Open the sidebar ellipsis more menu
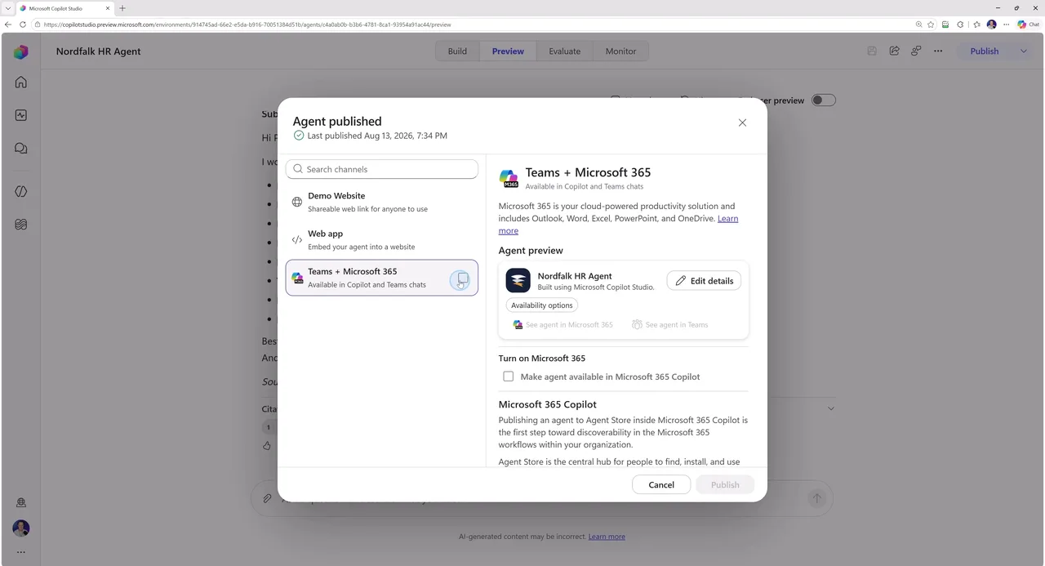1045x566 pixels. tap(21, 552)
